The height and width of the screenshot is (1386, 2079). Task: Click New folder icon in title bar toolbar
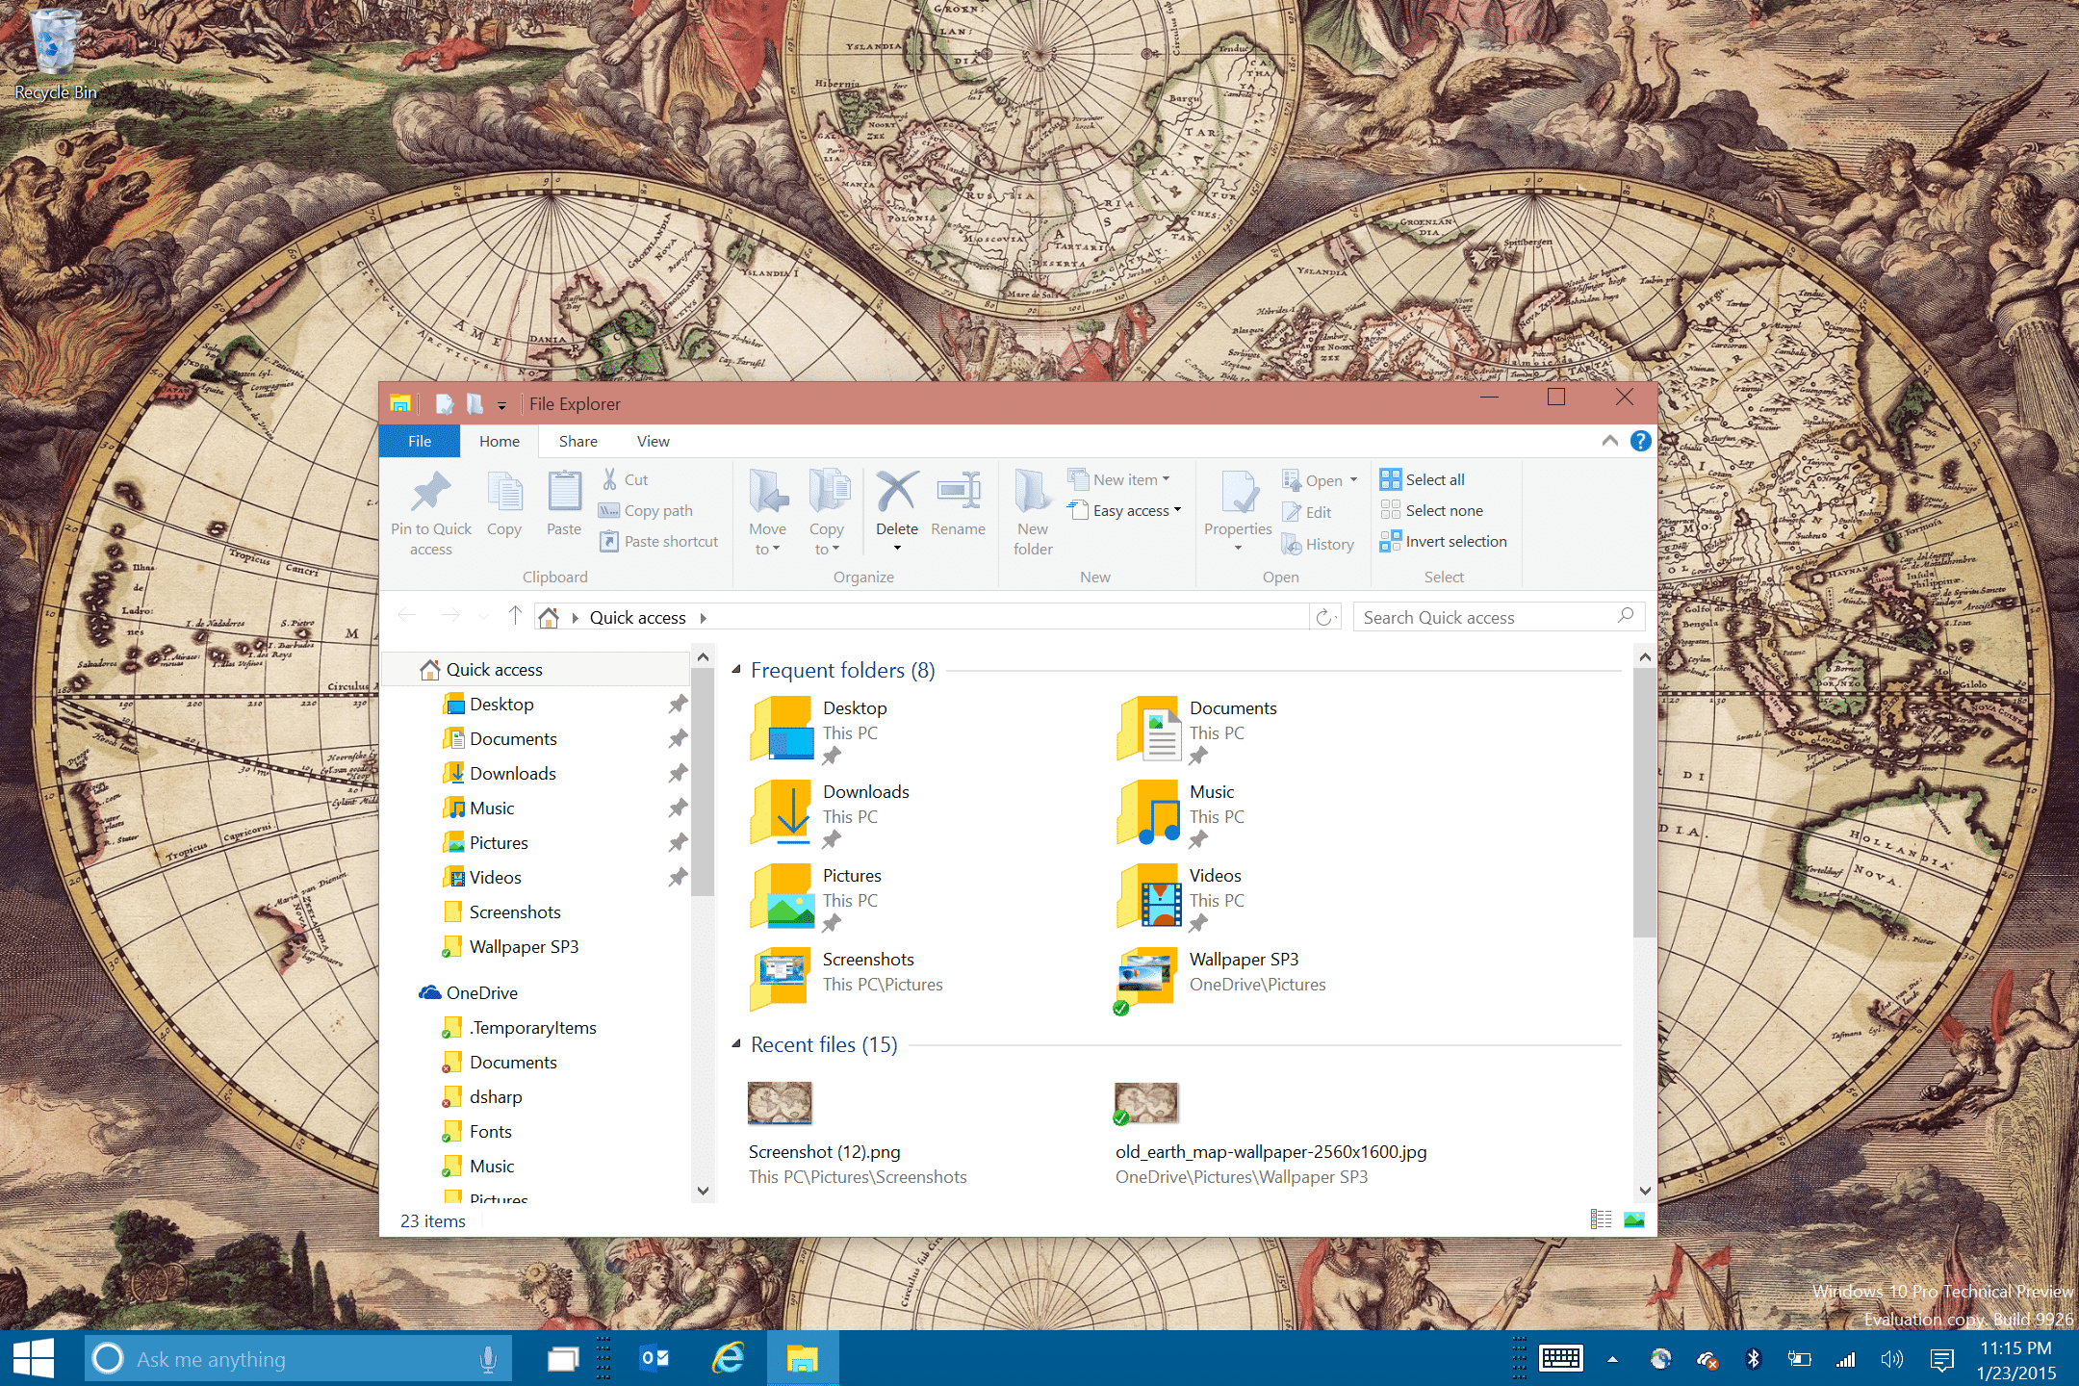[x=475, y=404]
